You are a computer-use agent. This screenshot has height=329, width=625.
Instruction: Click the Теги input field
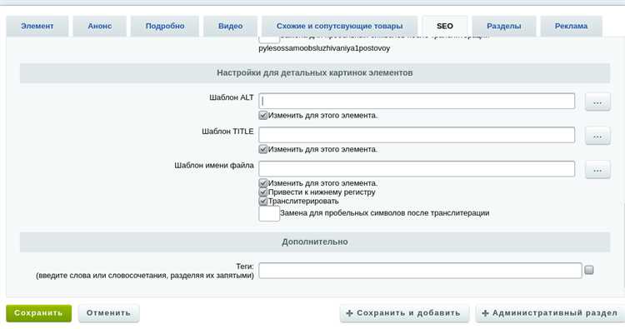tap(420, 271)
